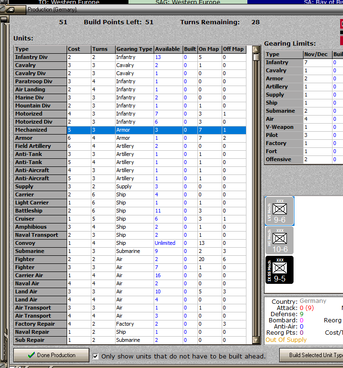Click the V-Weapon gearing limit row

304,127
